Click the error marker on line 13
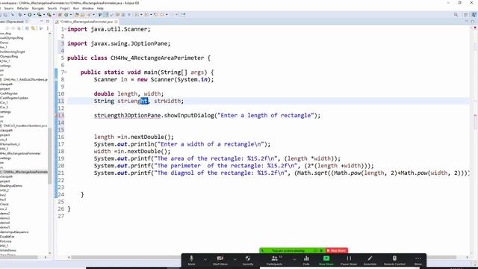 [x=57, y=116]
